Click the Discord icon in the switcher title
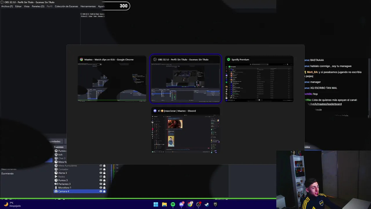 [x=155, y=111]
